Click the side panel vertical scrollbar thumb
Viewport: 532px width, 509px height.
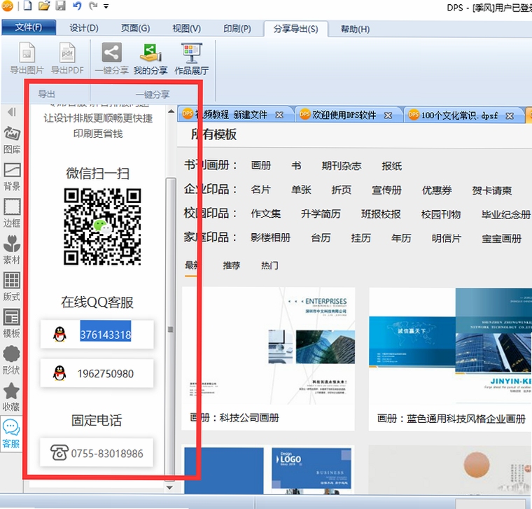point(171,329)
